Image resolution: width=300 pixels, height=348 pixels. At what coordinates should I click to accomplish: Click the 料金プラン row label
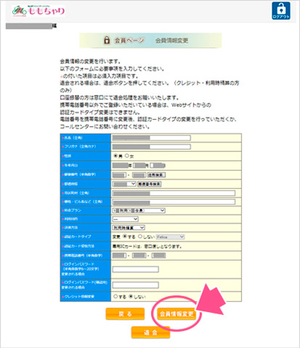coord(73,210)
